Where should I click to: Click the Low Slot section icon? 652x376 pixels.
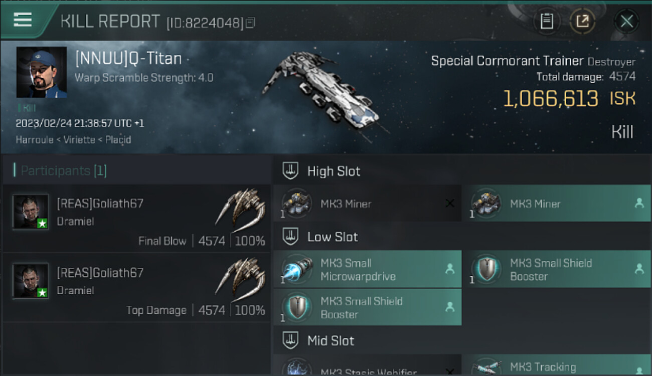coord(291,237)
